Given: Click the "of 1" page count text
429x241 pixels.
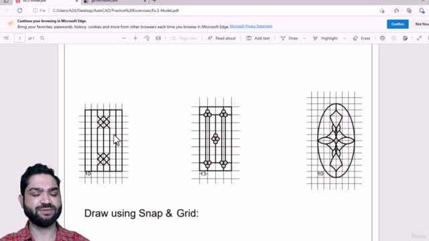Looking at the screenshot, I should [32, 38].
